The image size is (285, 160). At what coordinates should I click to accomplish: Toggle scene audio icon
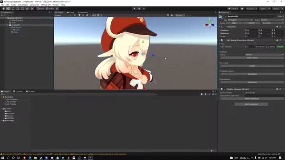[83, 15]
